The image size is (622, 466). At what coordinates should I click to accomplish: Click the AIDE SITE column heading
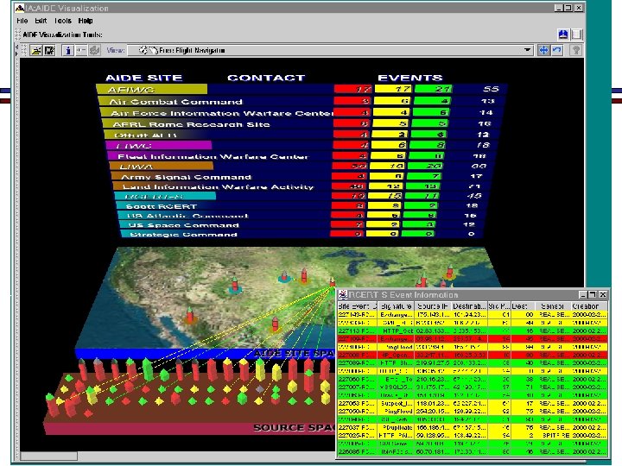pos(143,78)
